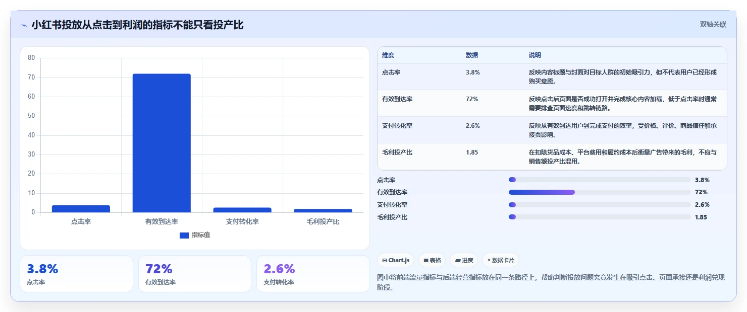The width and height of the screenshot is (747, 312).
Task: Click the 72% value next to its progress bar
Action: 701,192
